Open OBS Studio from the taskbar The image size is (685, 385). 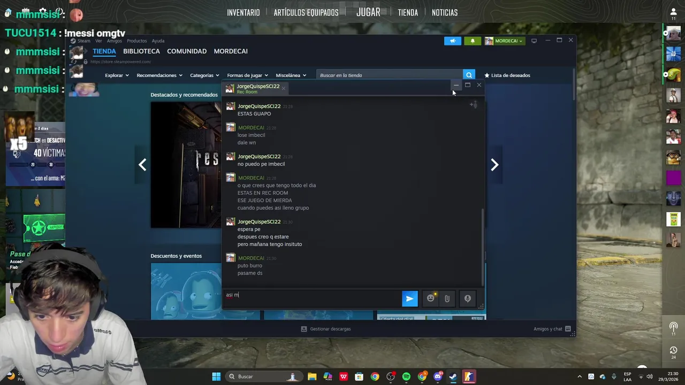pos(391,376)
